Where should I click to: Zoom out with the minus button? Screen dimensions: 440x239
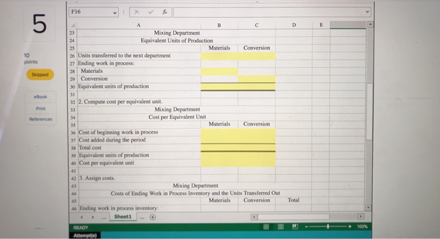[x=307, y=226]
